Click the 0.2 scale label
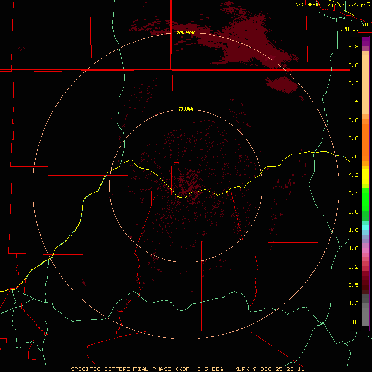Image resolution: width=372 pixels, height=372 pixels. [x=353, y=267]
